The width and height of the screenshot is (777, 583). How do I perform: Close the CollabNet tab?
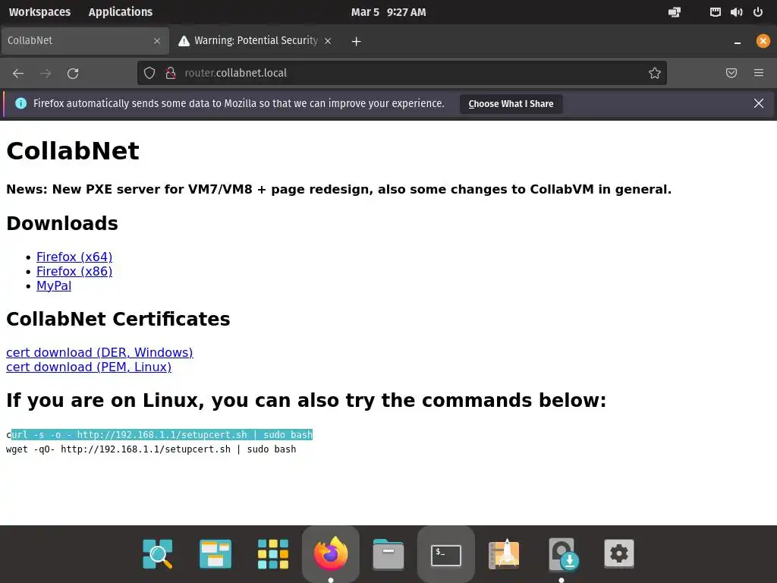point(157,41)
